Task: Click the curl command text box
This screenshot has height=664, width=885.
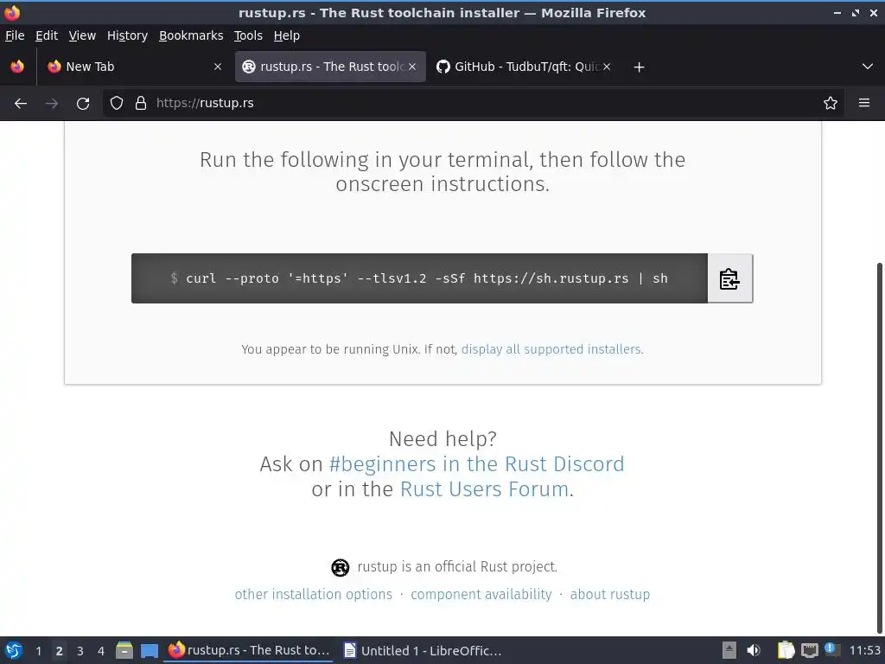Action: click(x=419, y=278)
